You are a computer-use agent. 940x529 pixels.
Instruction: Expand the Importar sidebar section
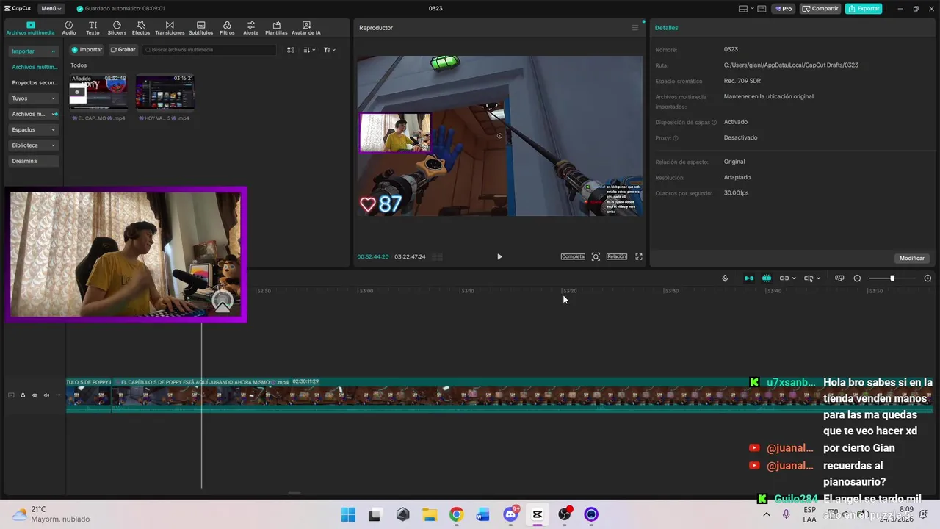[34, 51]
